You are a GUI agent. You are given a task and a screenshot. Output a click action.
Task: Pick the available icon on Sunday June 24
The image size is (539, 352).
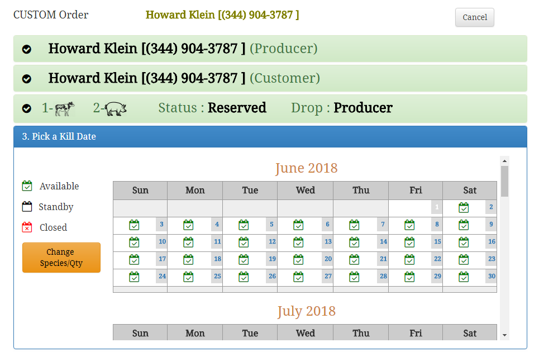point(134,277)
